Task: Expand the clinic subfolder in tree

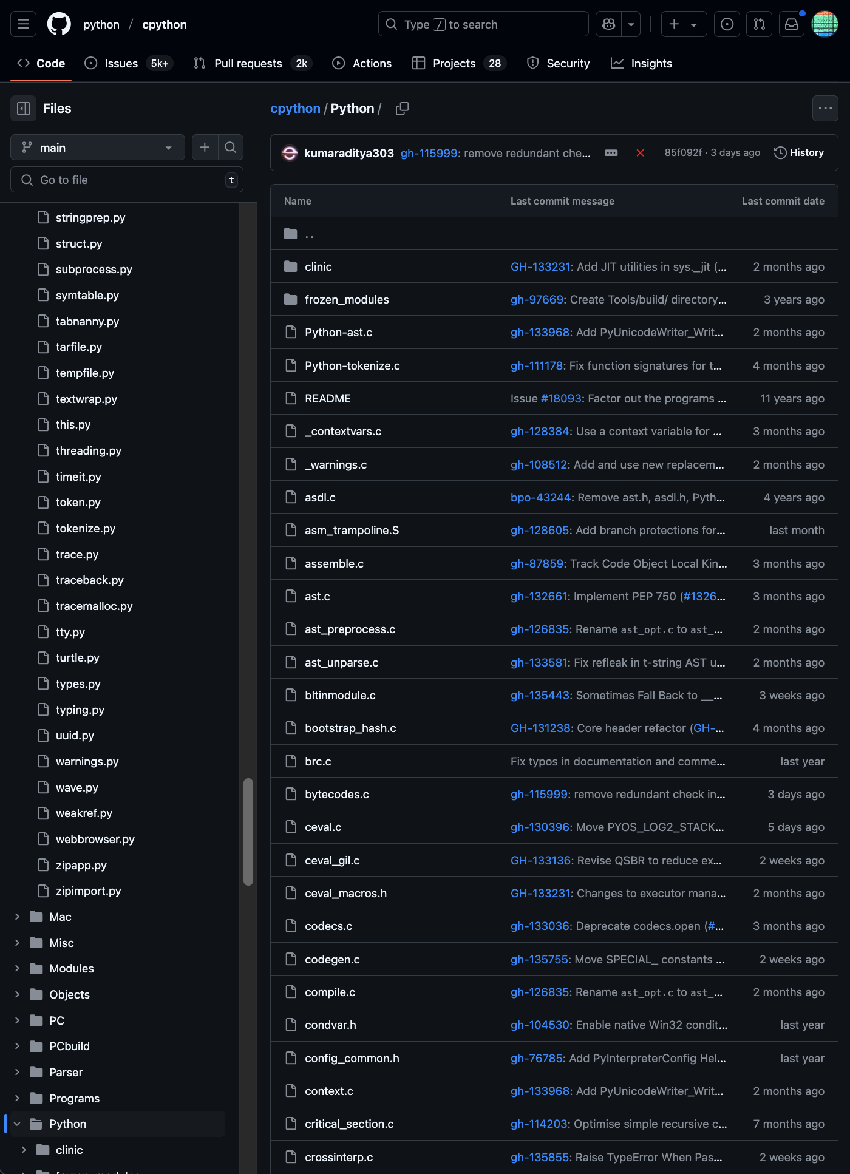Action: click(x=24, y=1150)
